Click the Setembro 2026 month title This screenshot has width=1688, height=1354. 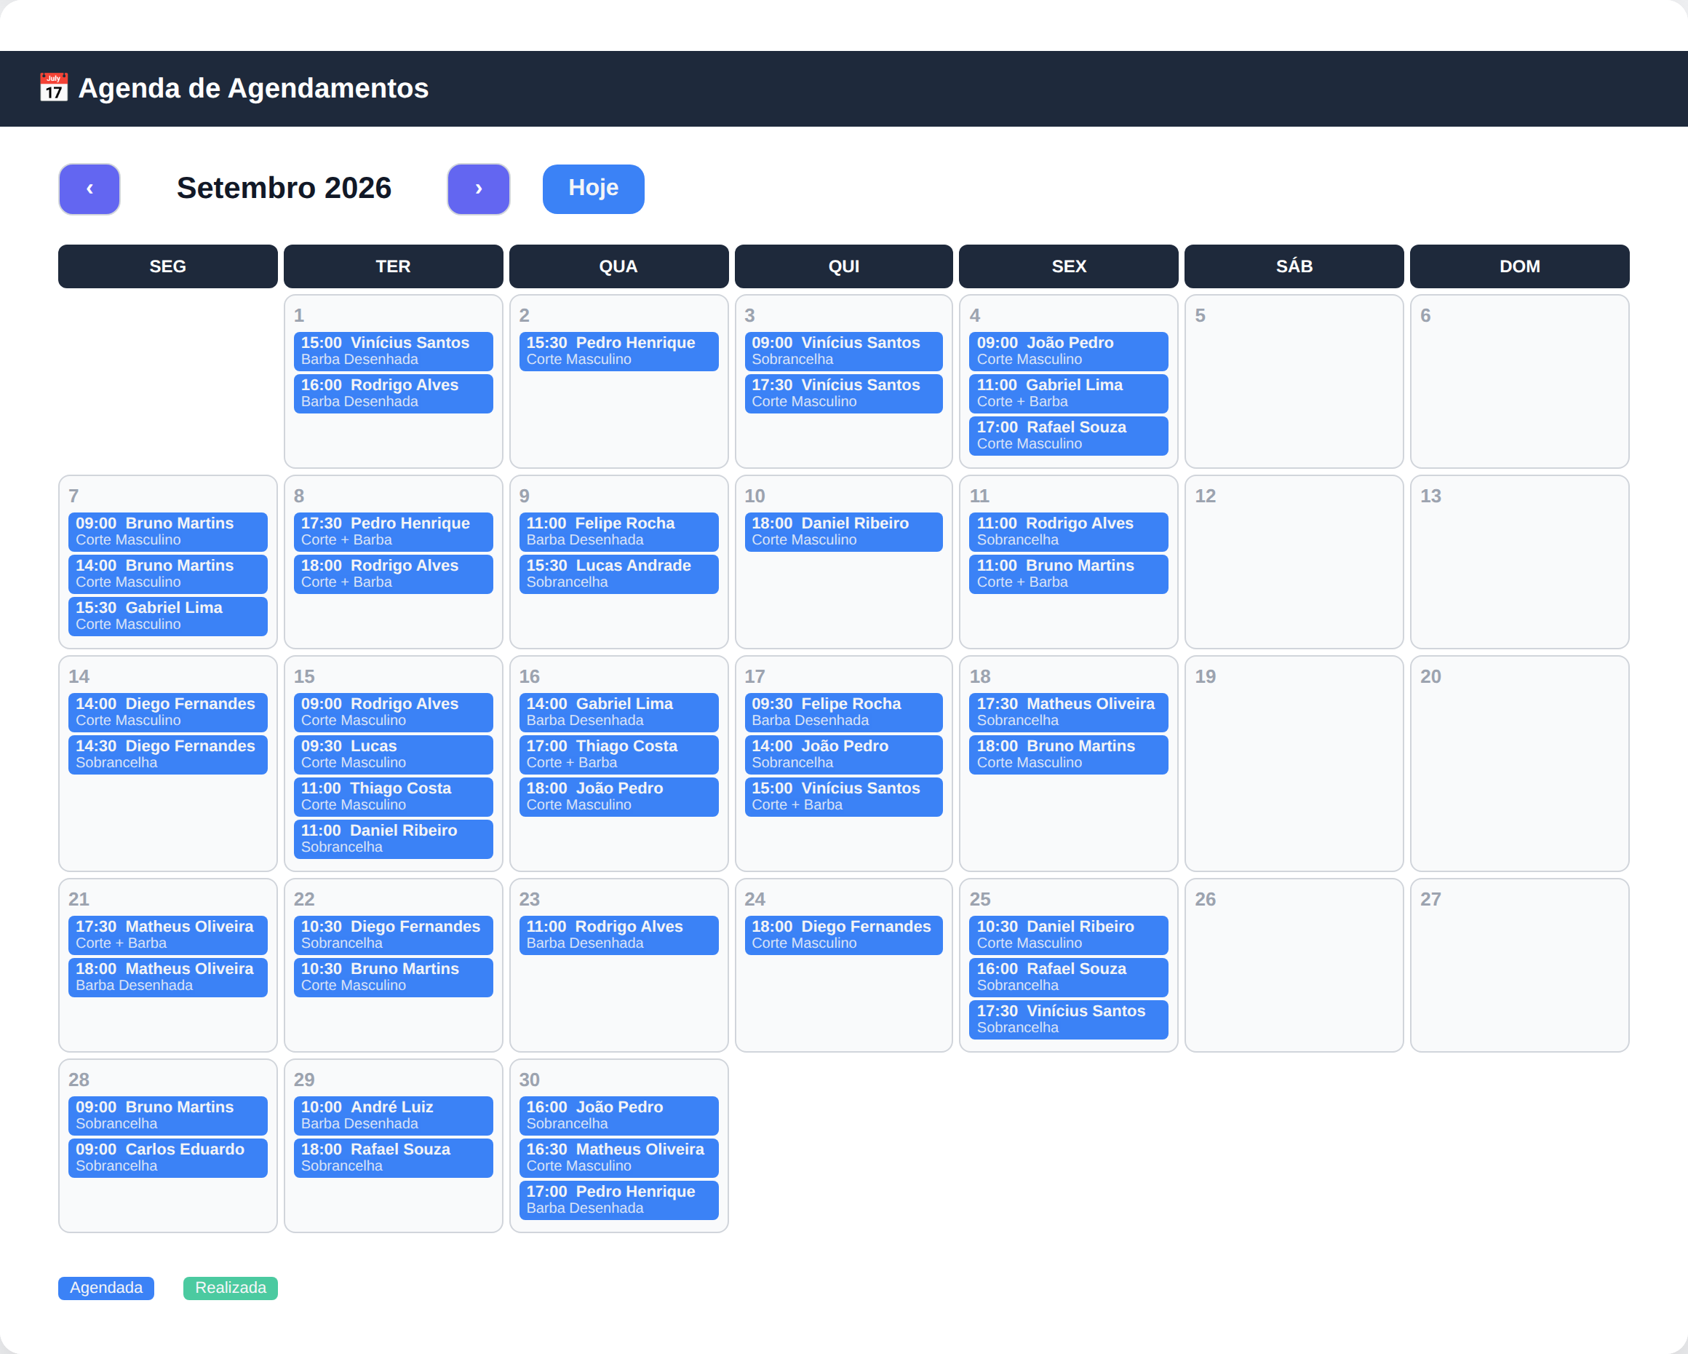[x=284, y=188]
